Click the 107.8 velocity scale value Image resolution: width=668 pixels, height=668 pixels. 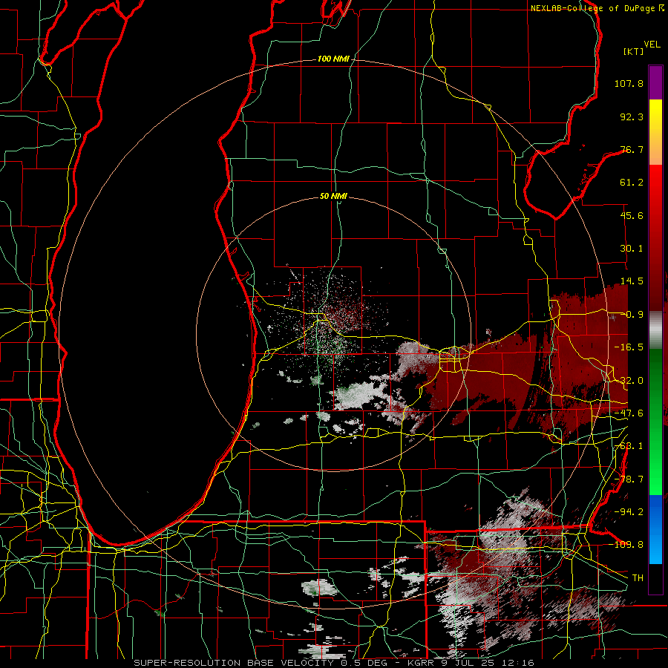629,83
